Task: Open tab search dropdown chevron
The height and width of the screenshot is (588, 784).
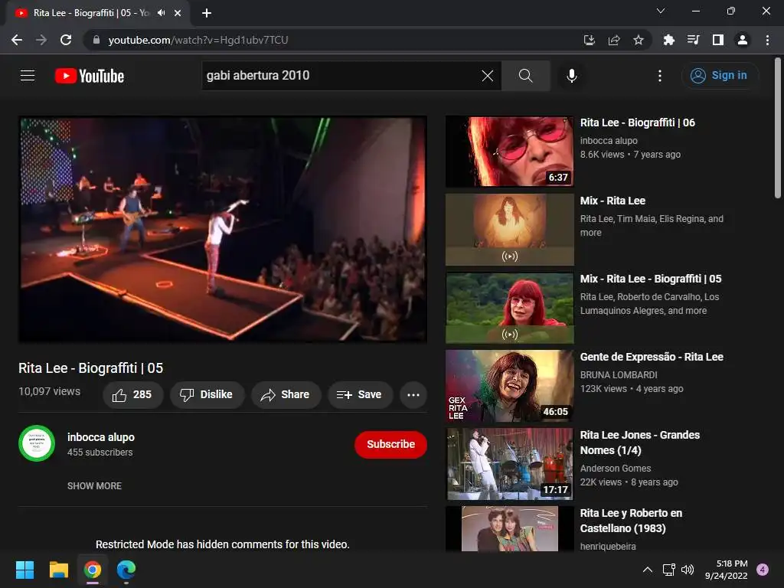Action: (661, 11)
